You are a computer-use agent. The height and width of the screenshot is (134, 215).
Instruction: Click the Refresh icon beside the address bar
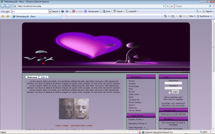coord(167,6)
